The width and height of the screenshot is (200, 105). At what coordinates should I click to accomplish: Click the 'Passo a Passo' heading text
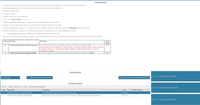point(16,20)
